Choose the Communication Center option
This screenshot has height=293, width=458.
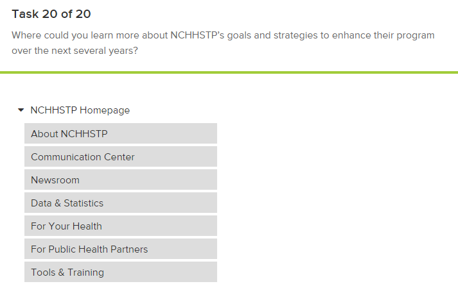tap(120, 157)
